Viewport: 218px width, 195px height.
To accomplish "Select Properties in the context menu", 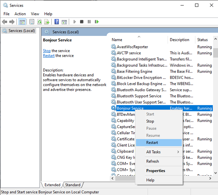I will click(x=155, y=171).
